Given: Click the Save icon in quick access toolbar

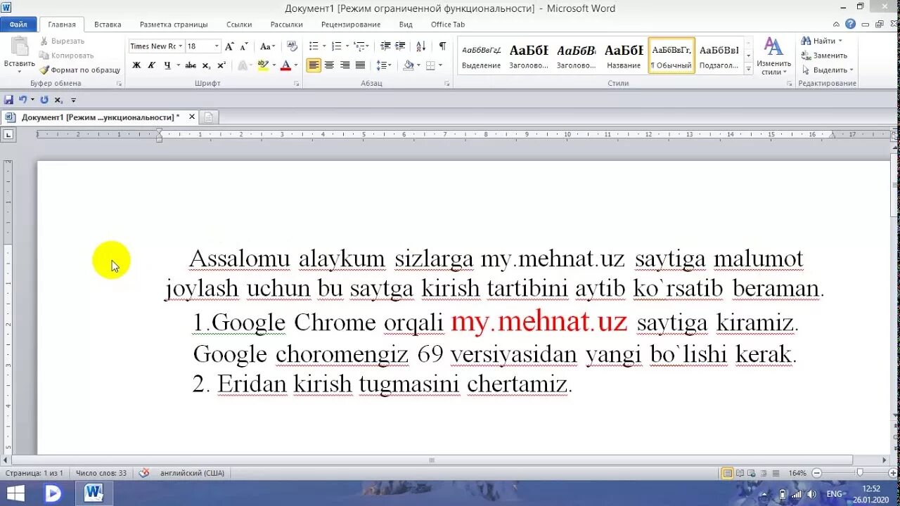Looking at the screenshot, I should coord(8,100).
